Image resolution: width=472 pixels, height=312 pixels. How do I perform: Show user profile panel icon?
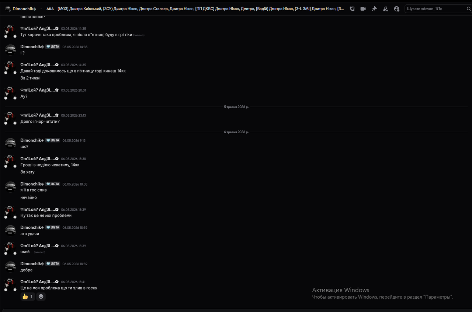396,9
